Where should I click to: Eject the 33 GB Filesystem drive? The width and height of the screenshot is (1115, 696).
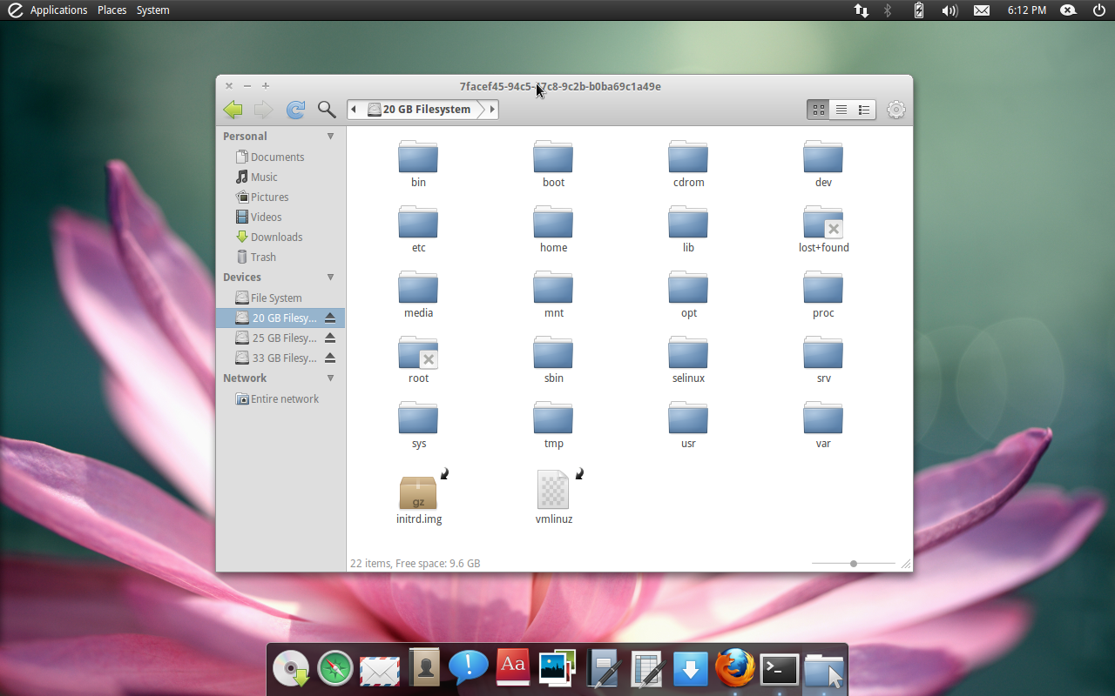(330, 358)
